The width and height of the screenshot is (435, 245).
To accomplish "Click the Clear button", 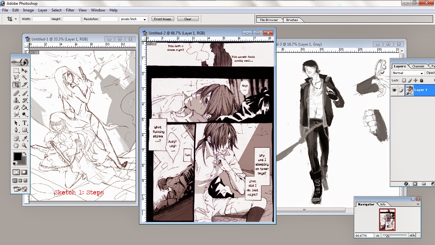I will pyautogui.click(x=188, y=19).
